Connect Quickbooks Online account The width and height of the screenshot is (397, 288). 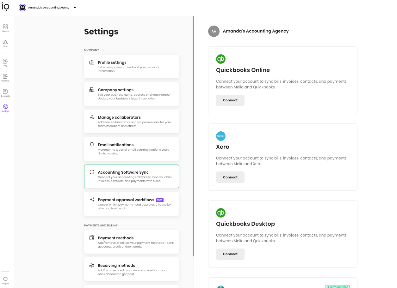coord(230,100)
